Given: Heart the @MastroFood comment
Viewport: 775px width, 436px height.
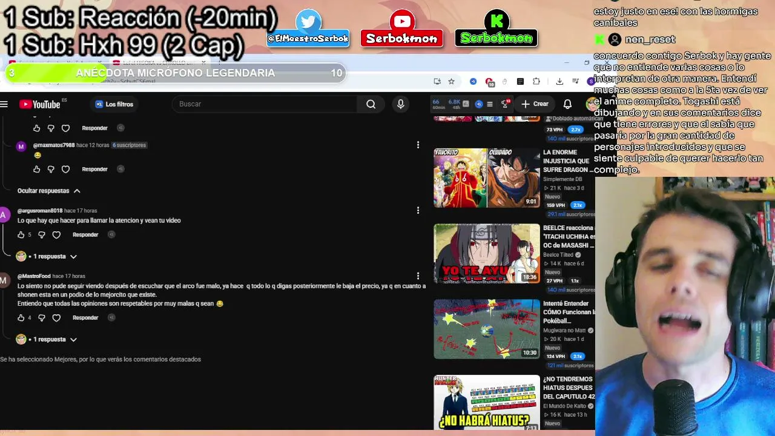Looking at the screenshot, I should coord(56,318).
